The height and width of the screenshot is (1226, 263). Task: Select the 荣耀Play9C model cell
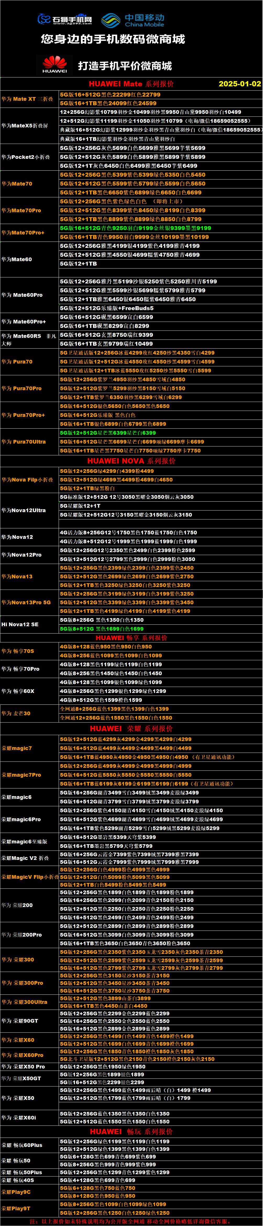click(x=30, y=1192)
